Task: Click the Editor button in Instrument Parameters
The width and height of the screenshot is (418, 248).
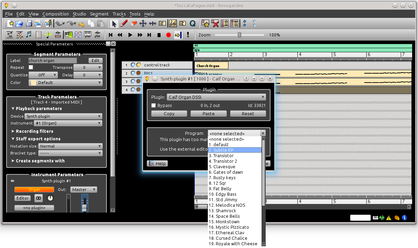Action: pyautogui.click(x=23, y=198)
